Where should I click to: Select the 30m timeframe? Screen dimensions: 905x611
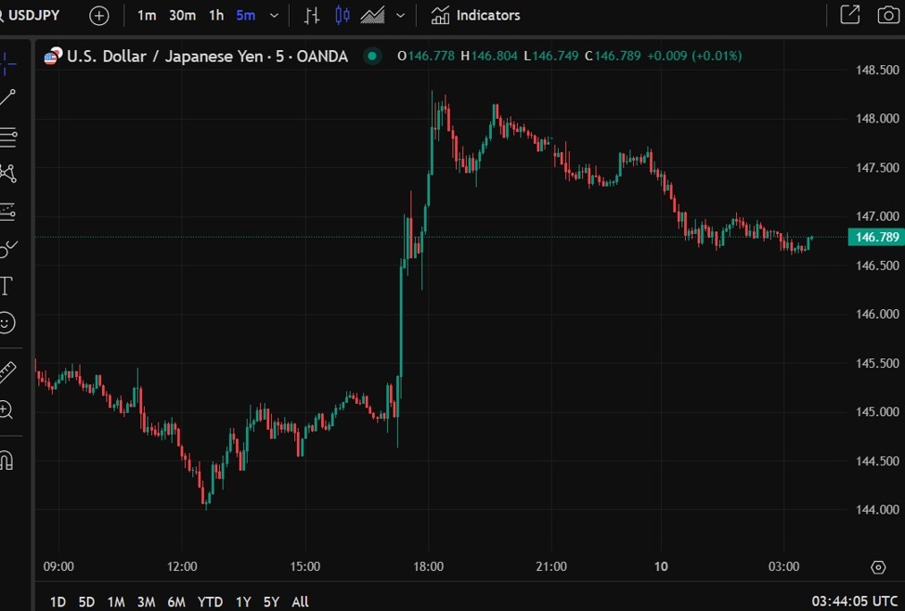[182, 16]
